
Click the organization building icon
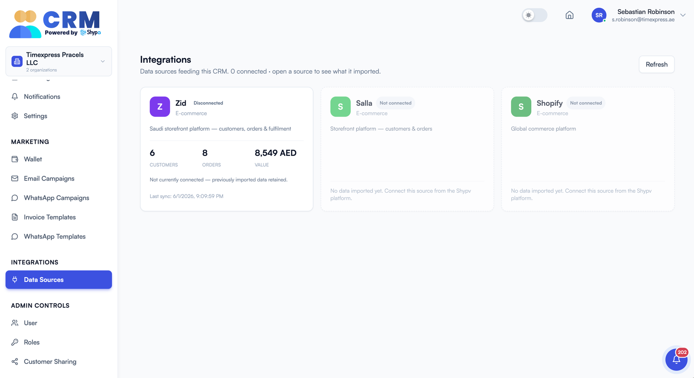[x=17, y=61]
